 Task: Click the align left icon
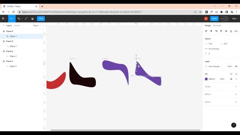(206, 31)
